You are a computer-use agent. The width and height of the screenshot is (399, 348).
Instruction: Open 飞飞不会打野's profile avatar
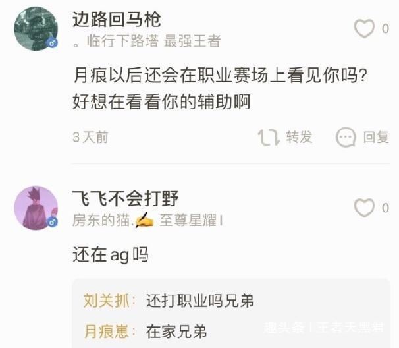(x=36, y=208)
